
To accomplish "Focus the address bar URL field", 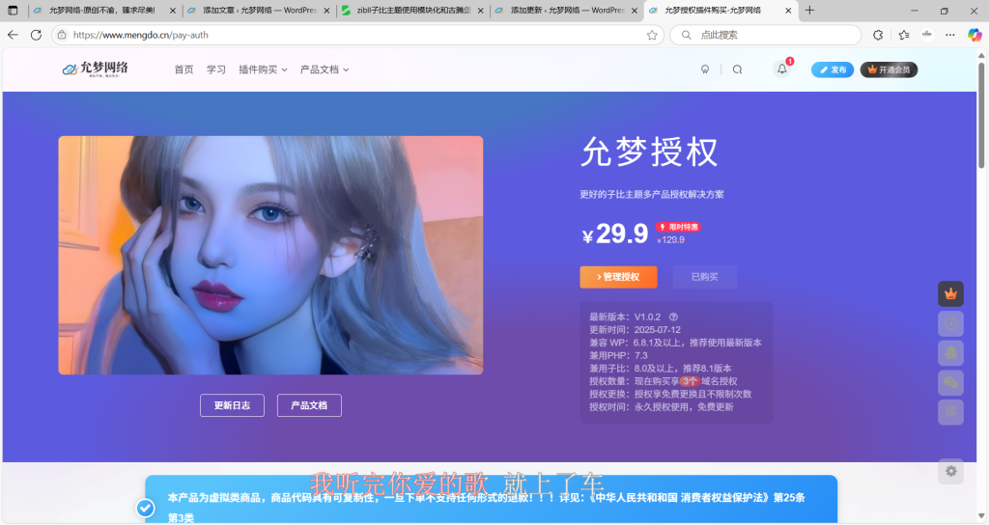I will pos(359,35).
